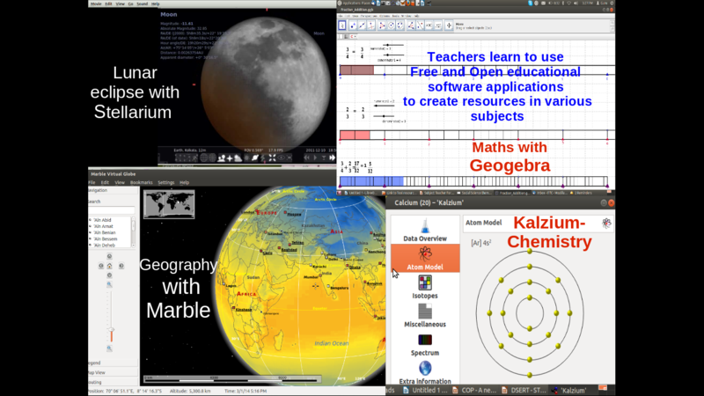Select GeoGebra Reflect object tool
This screenshot has width=704, height=396.
(x=421, y=26)
